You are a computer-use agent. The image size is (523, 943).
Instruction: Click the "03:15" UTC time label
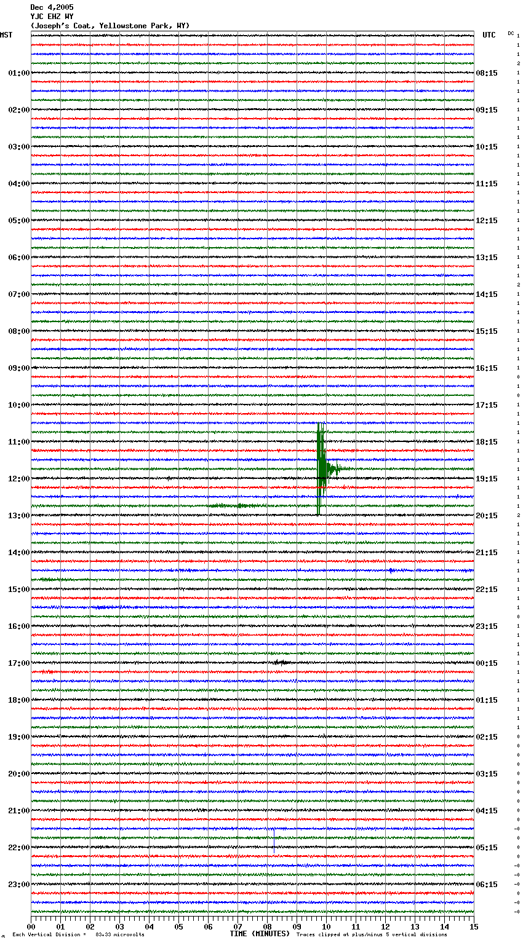(487, 774)
